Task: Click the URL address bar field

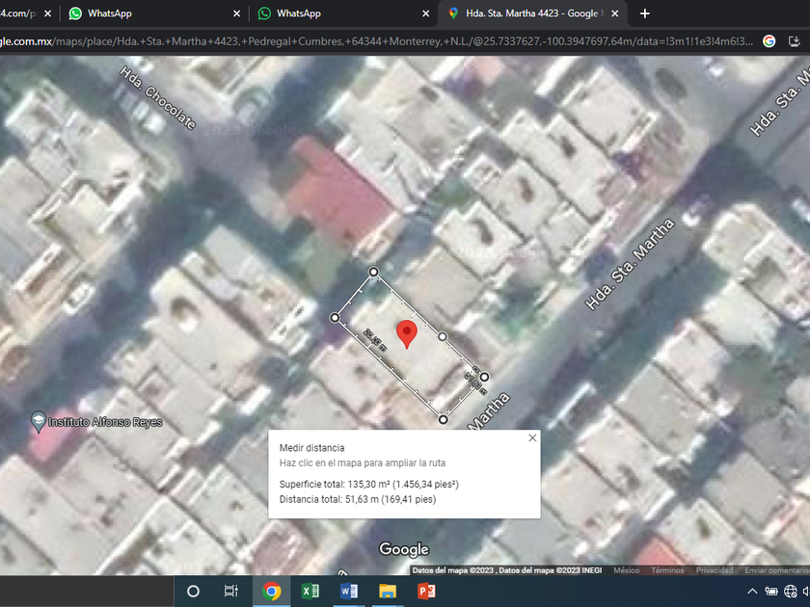Action: tap(377, 41)
